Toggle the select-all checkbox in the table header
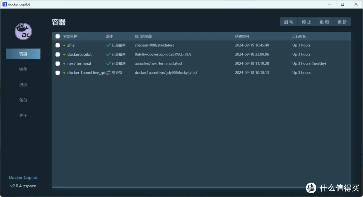363x197 pixels. pyautogui.click(x=58, y=36)
